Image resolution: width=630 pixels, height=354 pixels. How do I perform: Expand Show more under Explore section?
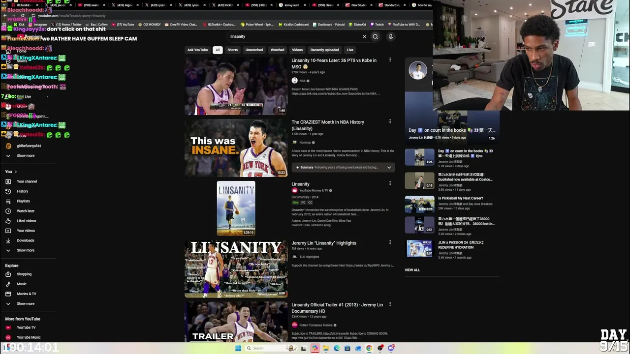20,303
